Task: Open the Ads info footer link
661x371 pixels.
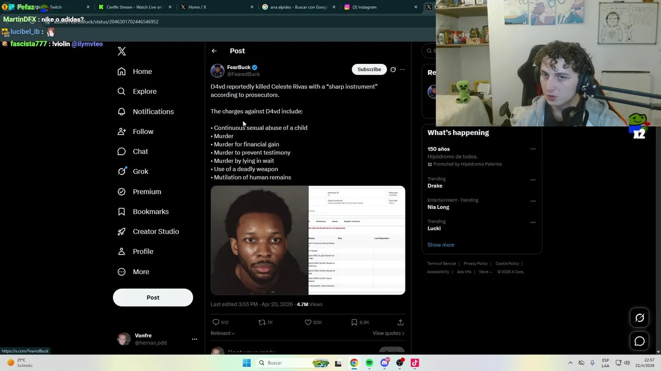Action: (464, 272)
